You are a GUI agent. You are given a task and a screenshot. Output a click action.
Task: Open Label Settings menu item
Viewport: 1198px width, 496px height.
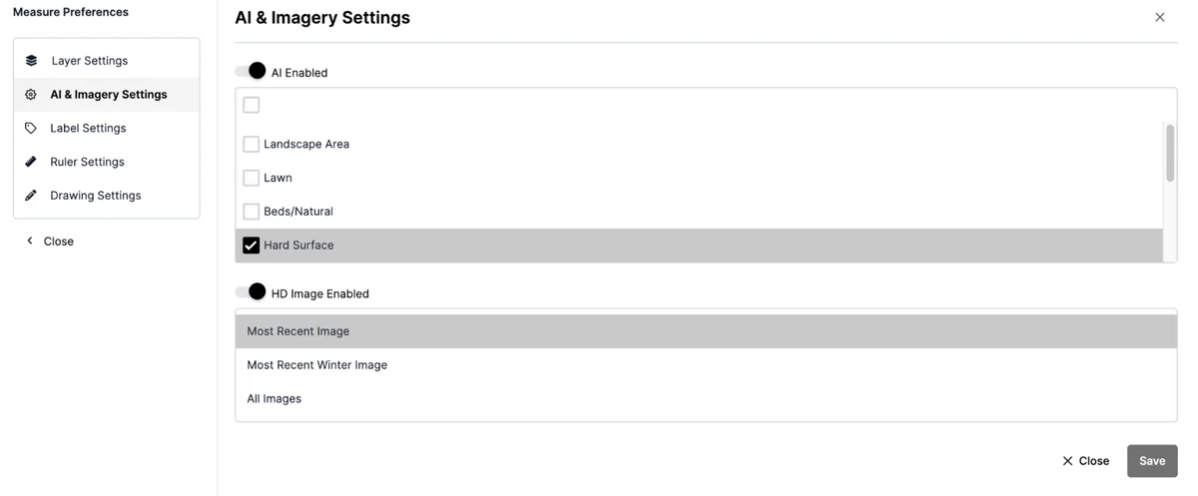(88, 128)
